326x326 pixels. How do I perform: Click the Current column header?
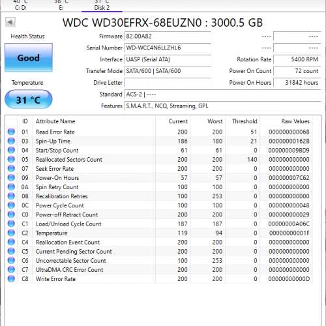178,121
